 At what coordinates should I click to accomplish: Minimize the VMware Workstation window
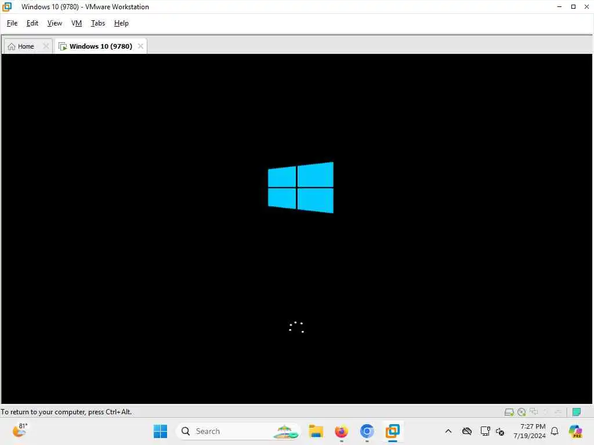click(x=559, y=7)
